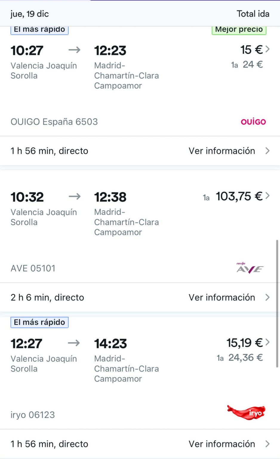
Task: Select the 24 € first class OUIGO price
Action: pyautogui.click(x=252, y=65)
